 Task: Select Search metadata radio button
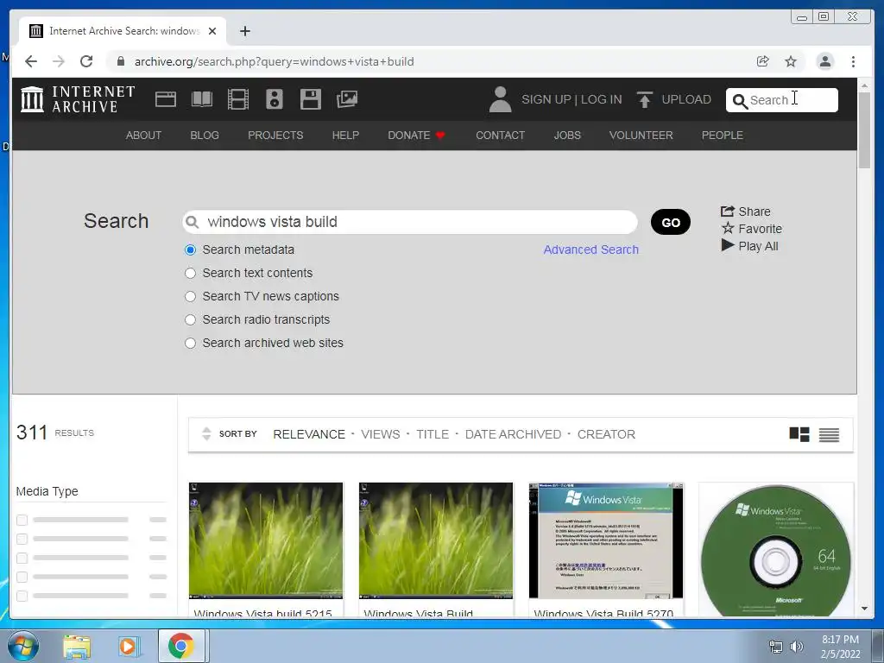[191, 249]
